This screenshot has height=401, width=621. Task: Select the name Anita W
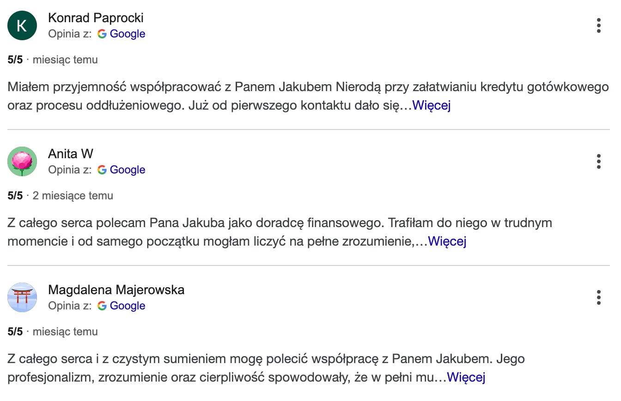coord(71,154)
